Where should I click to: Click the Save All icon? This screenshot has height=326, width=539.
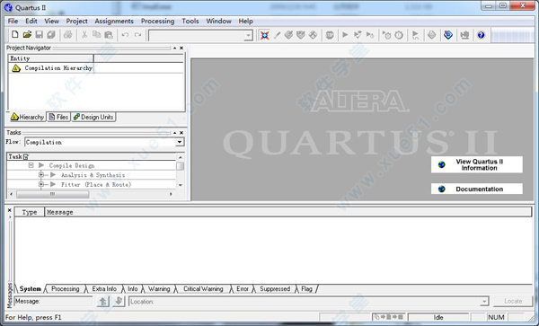[x=51, y=34]
